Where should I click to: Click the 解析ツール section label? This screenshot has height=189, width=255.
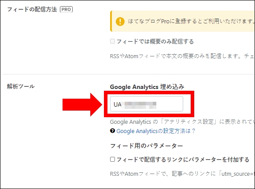(x=21, y=86)
